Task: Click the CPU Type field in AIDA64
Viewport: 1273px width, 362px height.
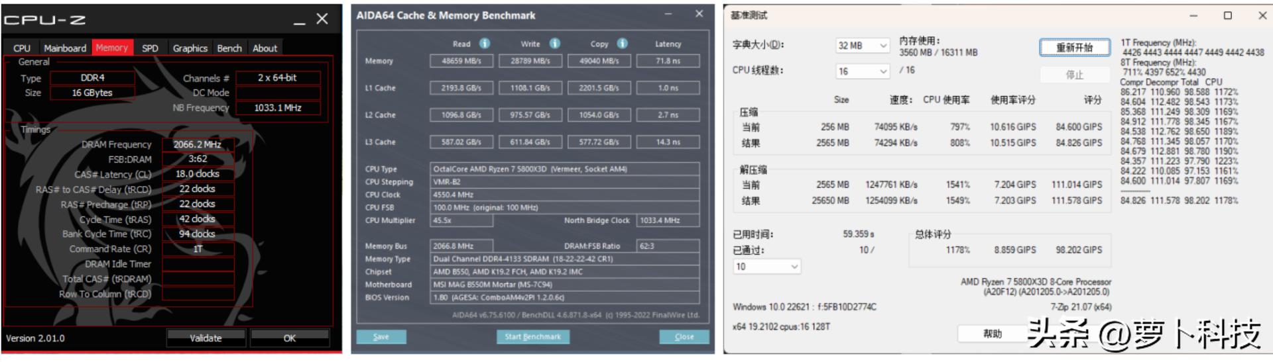Action: pos(565,169)
